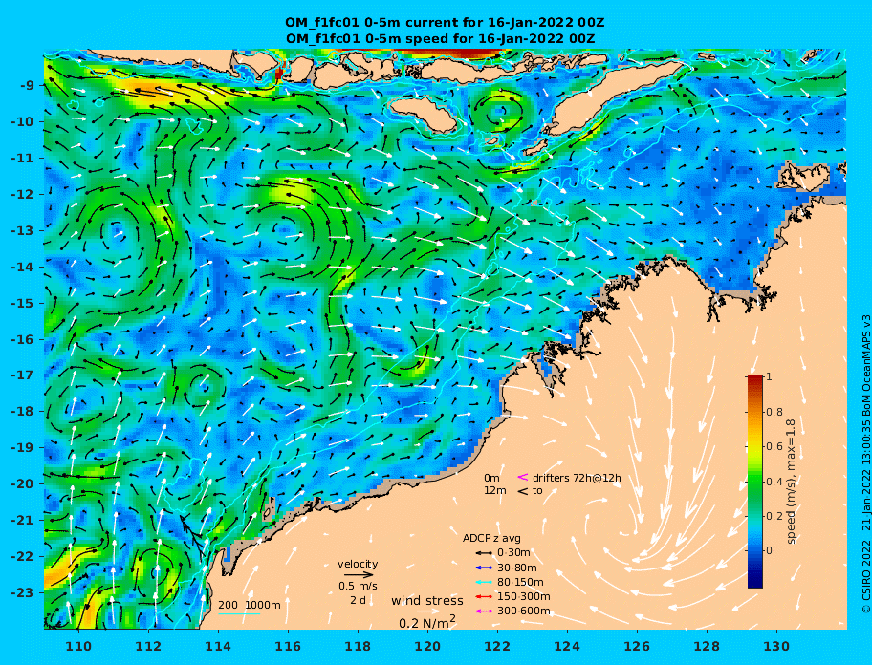Click the black 0-30m ADCP arrow symbol
This screenshot has height=665, width=872.
pos(484,553)
